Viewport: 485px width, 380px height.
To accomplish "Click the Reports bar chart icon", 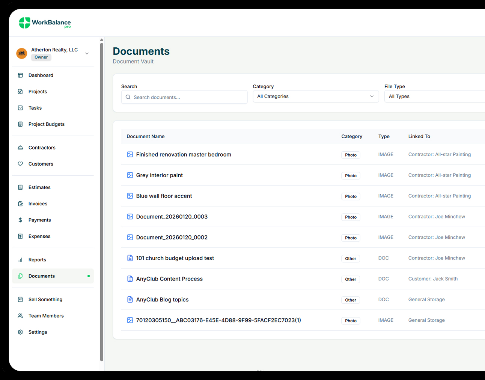I will (x=20, y=260).
